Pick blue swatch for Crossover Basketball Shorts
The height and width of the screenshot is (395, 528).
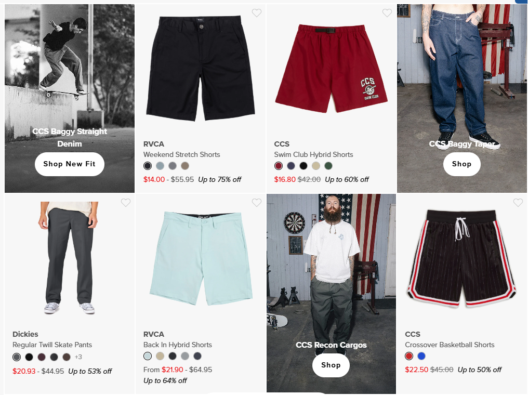[x=421, y=356]
